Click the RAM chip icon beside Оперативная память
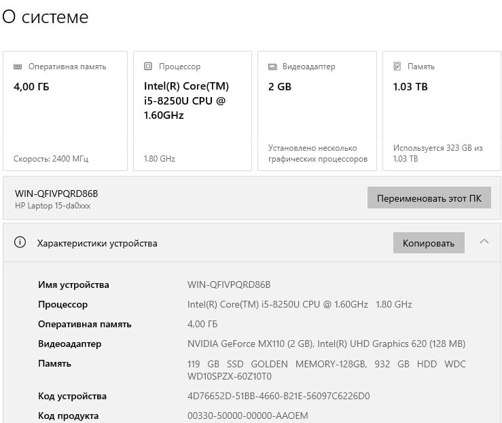502x423 pixels. pos(18,67)
